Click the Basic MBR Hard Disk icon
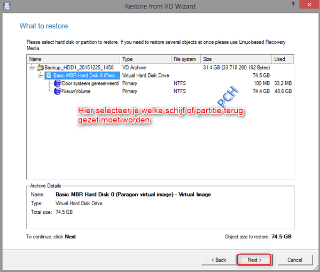The height and width of the screenshot is (272, 320). 49,75
